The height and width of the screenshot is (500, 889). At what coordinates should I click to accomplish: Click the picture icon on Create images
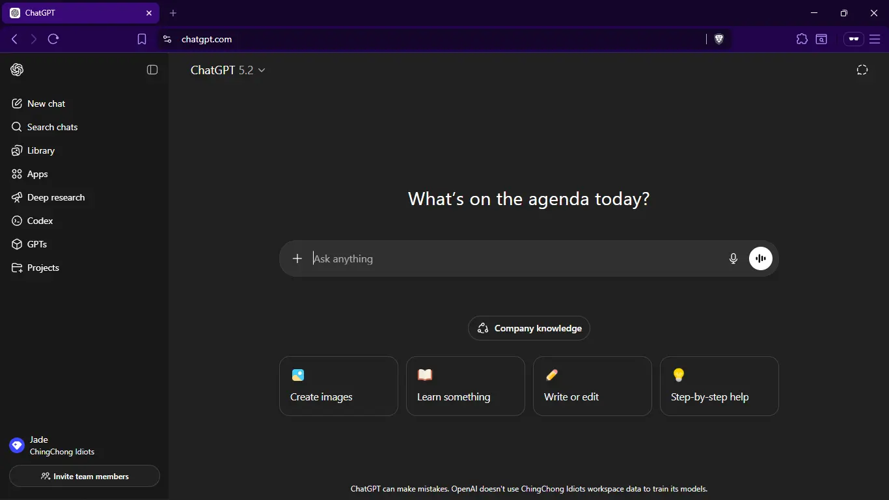pos(298,375)
